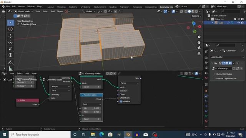This screenshot has height=138, width=246.
Task: Open the Material properties tab
Action: 206,121
